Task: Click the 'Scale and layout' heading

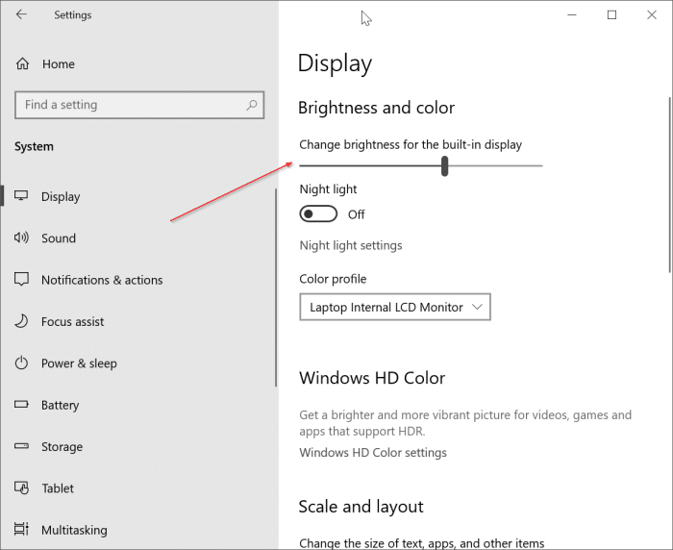Action: [361, 507]
